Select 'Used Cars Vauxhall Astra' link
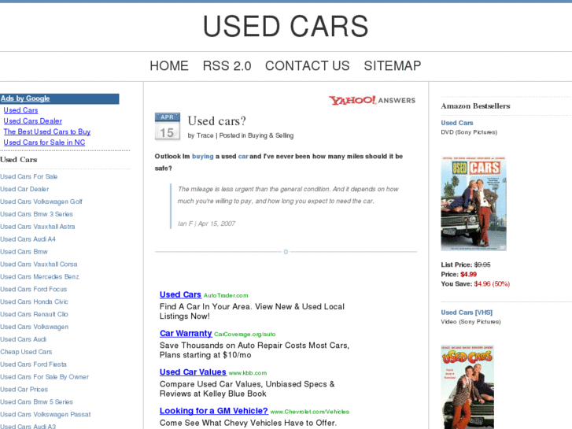Screen dimensions: 572x429 pyautogui.click(x=38, y=227)
